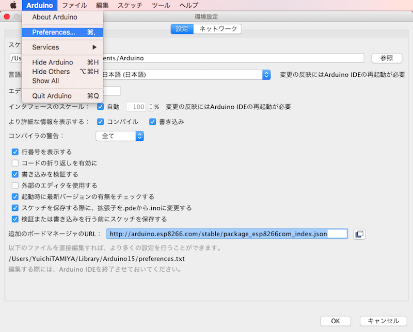Toggle verbose output 書き込み checkbox

click(x=152, y=122)
